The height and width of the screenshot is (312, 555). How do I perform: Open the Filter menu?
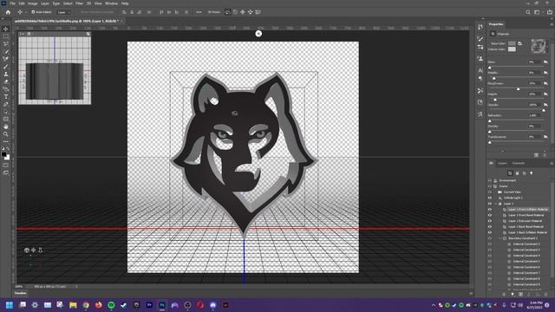tap(79, 3)
